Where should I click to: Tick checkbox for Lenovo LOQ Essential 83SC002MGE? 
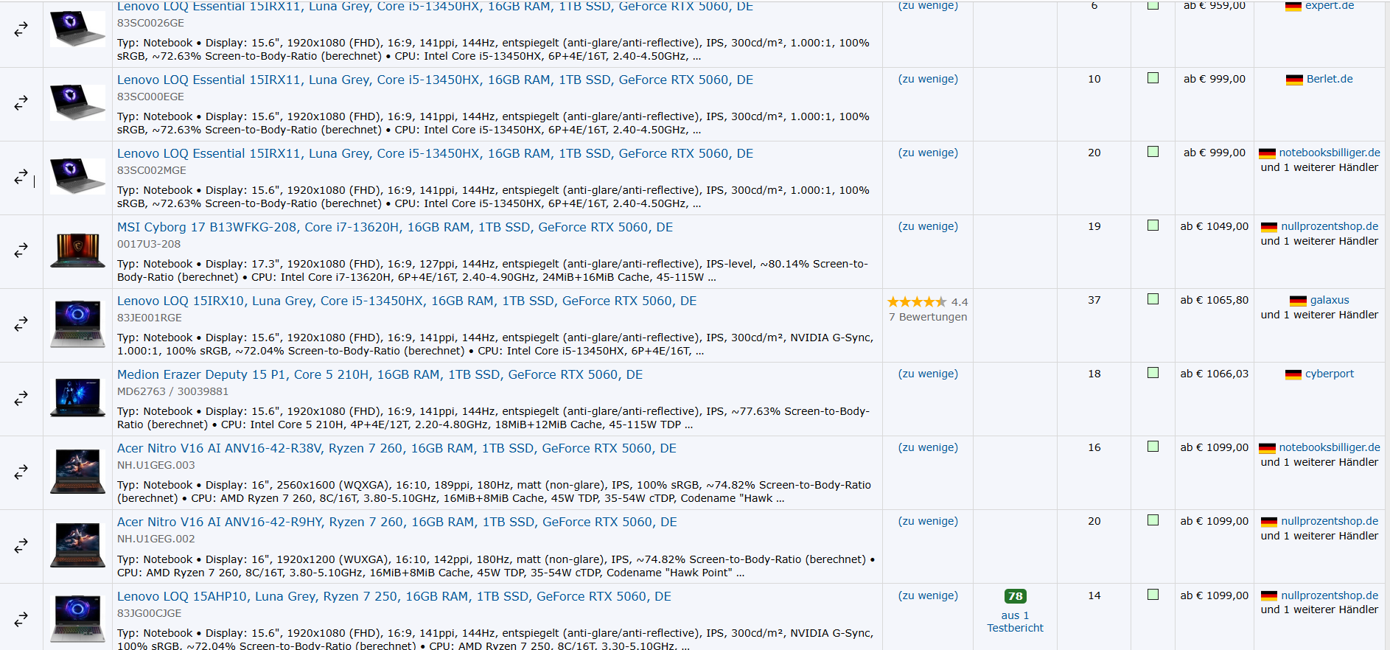coord(1153,152)
